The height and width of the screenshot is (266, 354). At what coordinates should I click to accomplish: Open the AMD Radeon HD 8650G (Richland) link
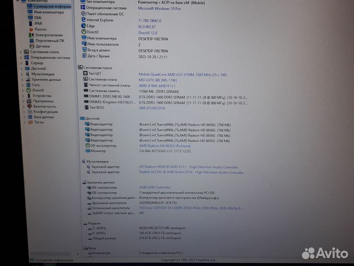[x=165, y=146]
